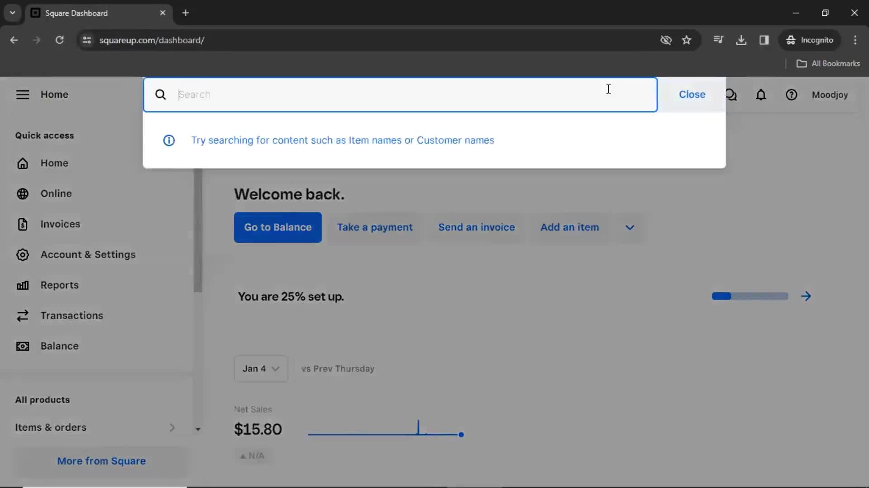The height and width of the screenshot is (488, 869).
Task: Open the messages chat icon
Action: (731, 95)
